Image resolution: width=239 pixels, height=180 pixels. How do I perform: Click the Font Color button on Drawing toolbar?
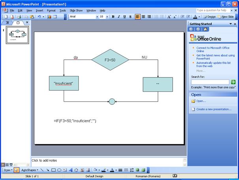point(112,170)
